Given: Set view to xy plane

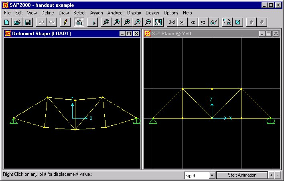Looking at the screenshot, I should pos(183,22).
